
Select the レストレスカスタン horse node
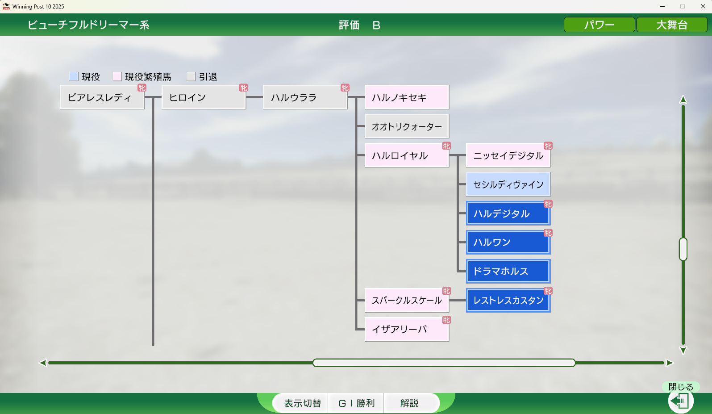tap(508, 300)
